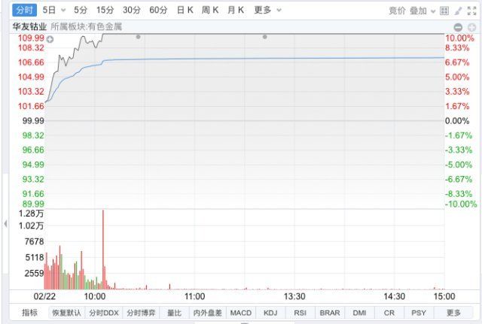Click the 更多 button in indicator bar
The height and width of the screenshot is (324, 482).
point(453,313)
